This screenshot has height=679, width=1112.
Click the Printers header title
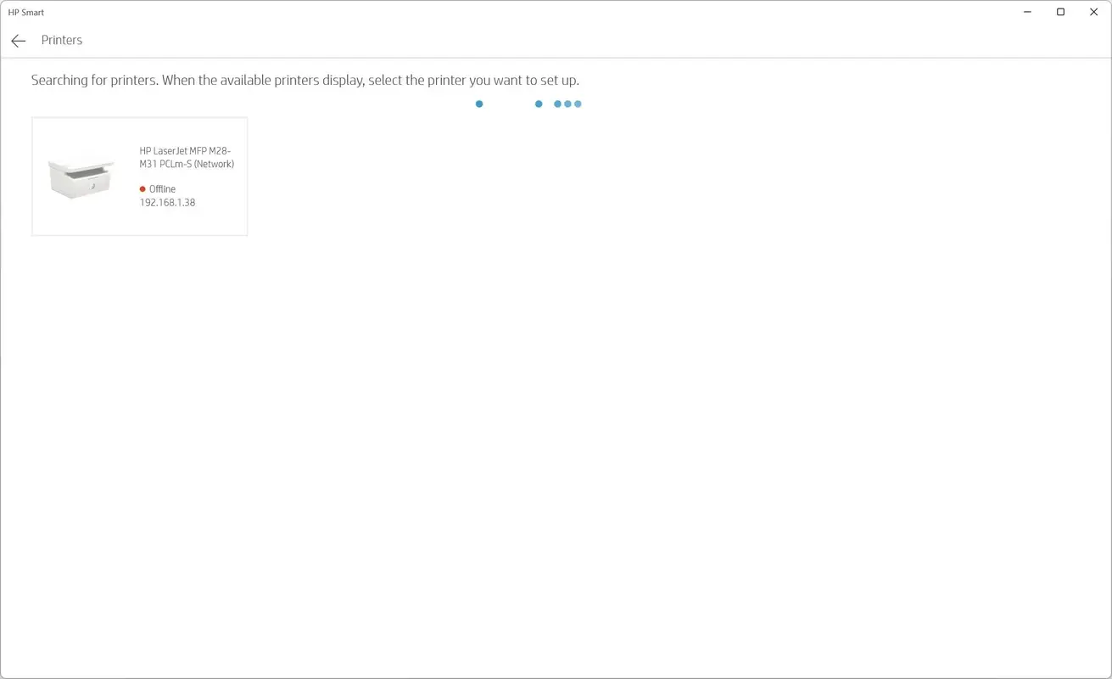pyautogui.click(x=61, y=40)
